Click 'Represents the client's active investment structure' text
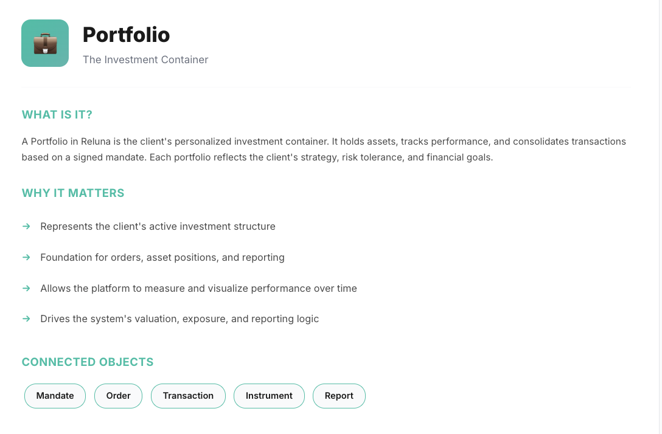The height and width of the screenshot is (434, 662). (x=158, y=226)
